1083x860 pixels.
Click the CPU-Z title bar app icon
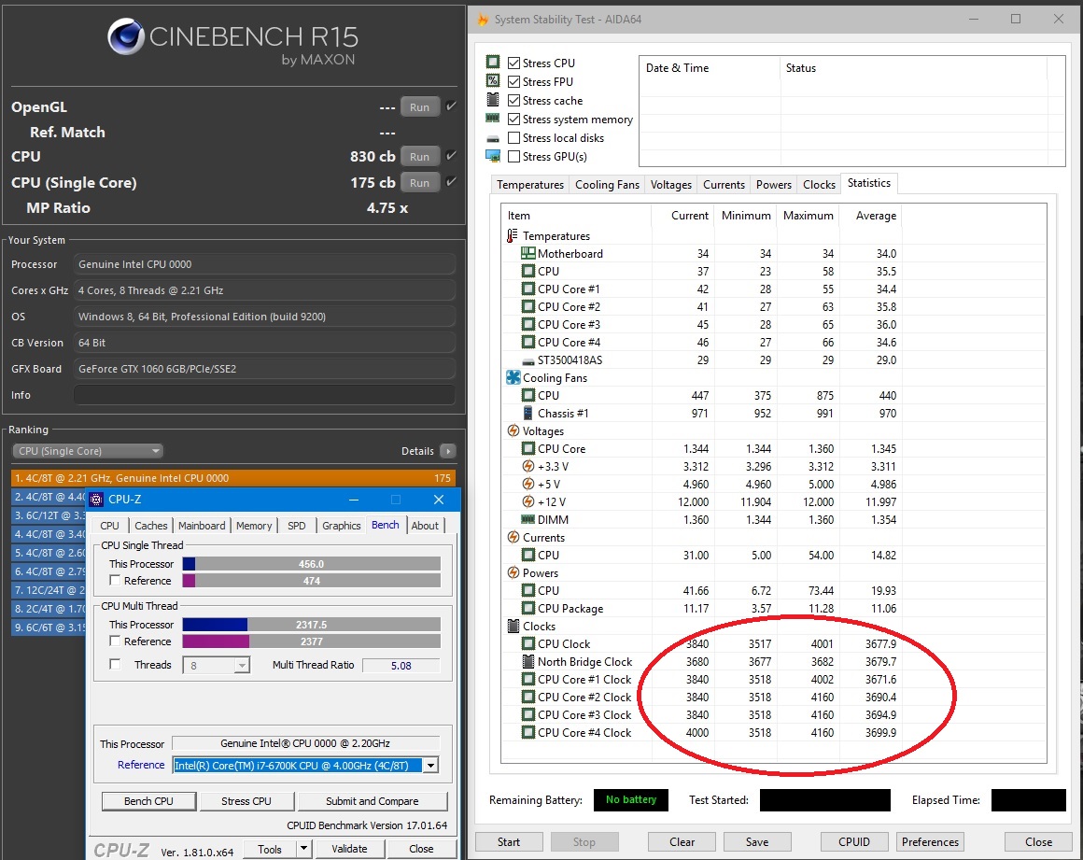97,500
